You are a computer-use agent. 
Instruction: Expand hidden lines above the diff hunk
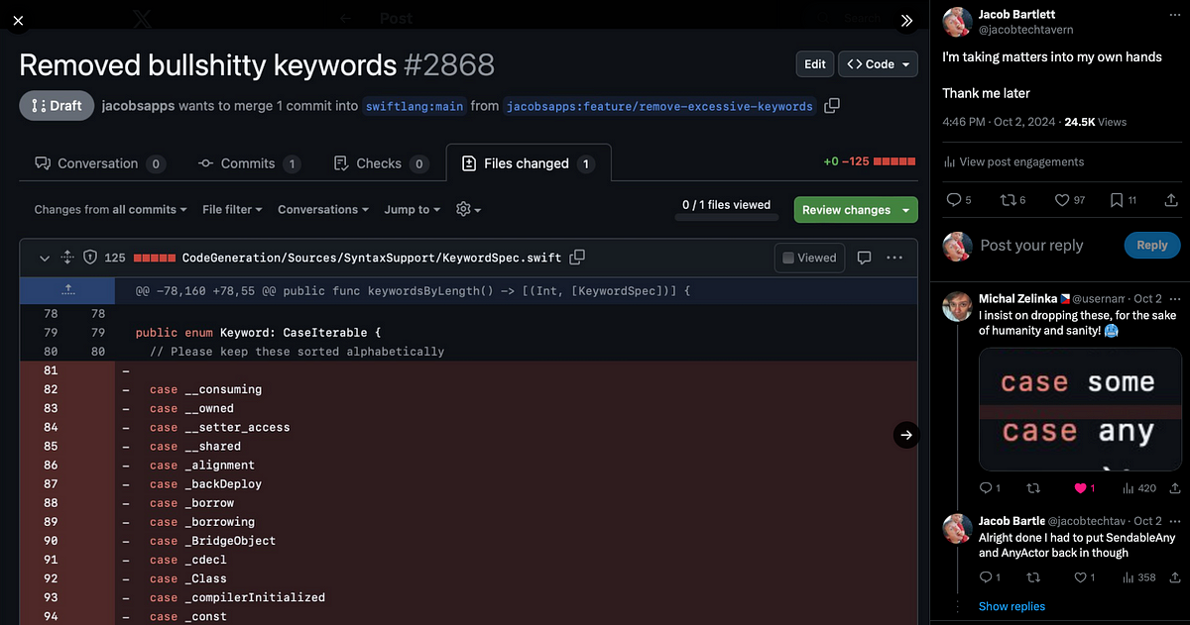tap(67, 290)
